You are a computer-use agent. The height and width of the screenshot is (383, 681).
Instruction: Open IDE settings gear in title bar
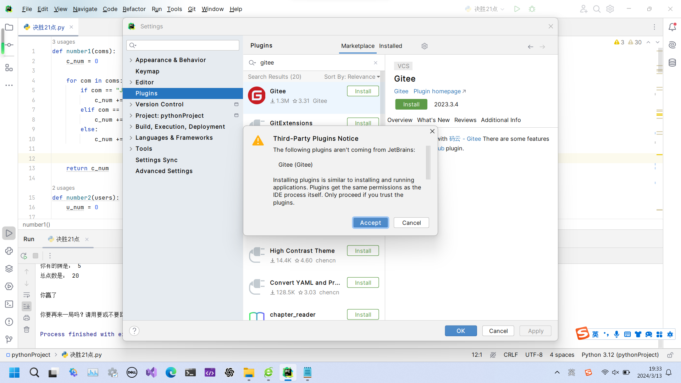tap(610, 9)
